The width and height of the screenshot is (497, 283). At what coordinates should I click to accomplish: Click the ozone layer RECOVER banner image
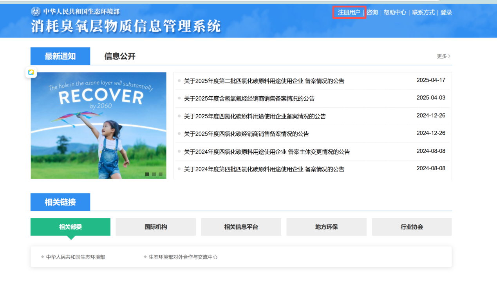[98, 125]
